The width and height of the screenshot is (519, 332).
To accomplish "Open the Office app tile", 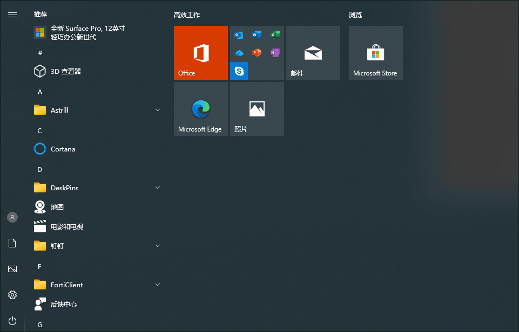I will [200, 52].
